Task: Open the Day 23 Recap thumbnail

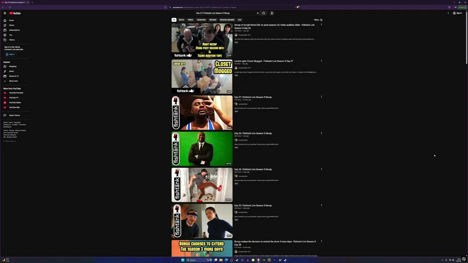Action: [202, 185]
